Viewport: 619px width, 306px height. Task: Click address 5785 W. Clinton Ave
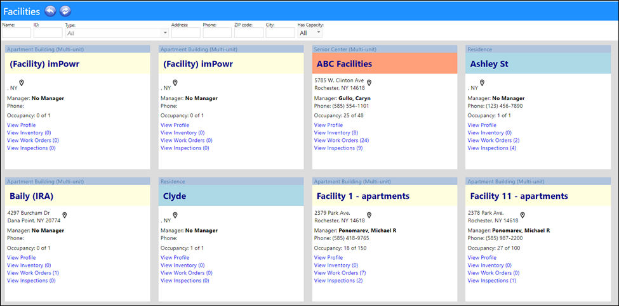pos(339,80)
